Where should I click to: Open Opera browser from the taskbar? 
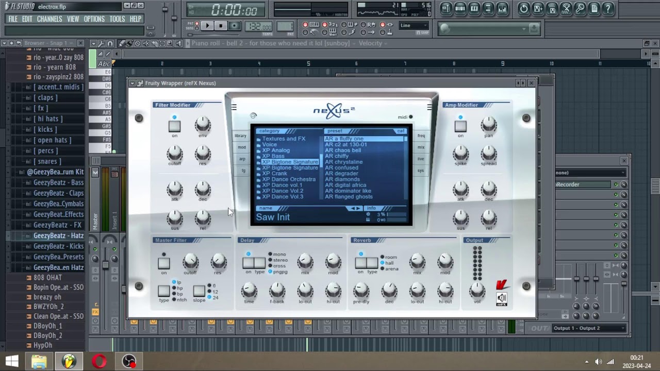(99, 361)
